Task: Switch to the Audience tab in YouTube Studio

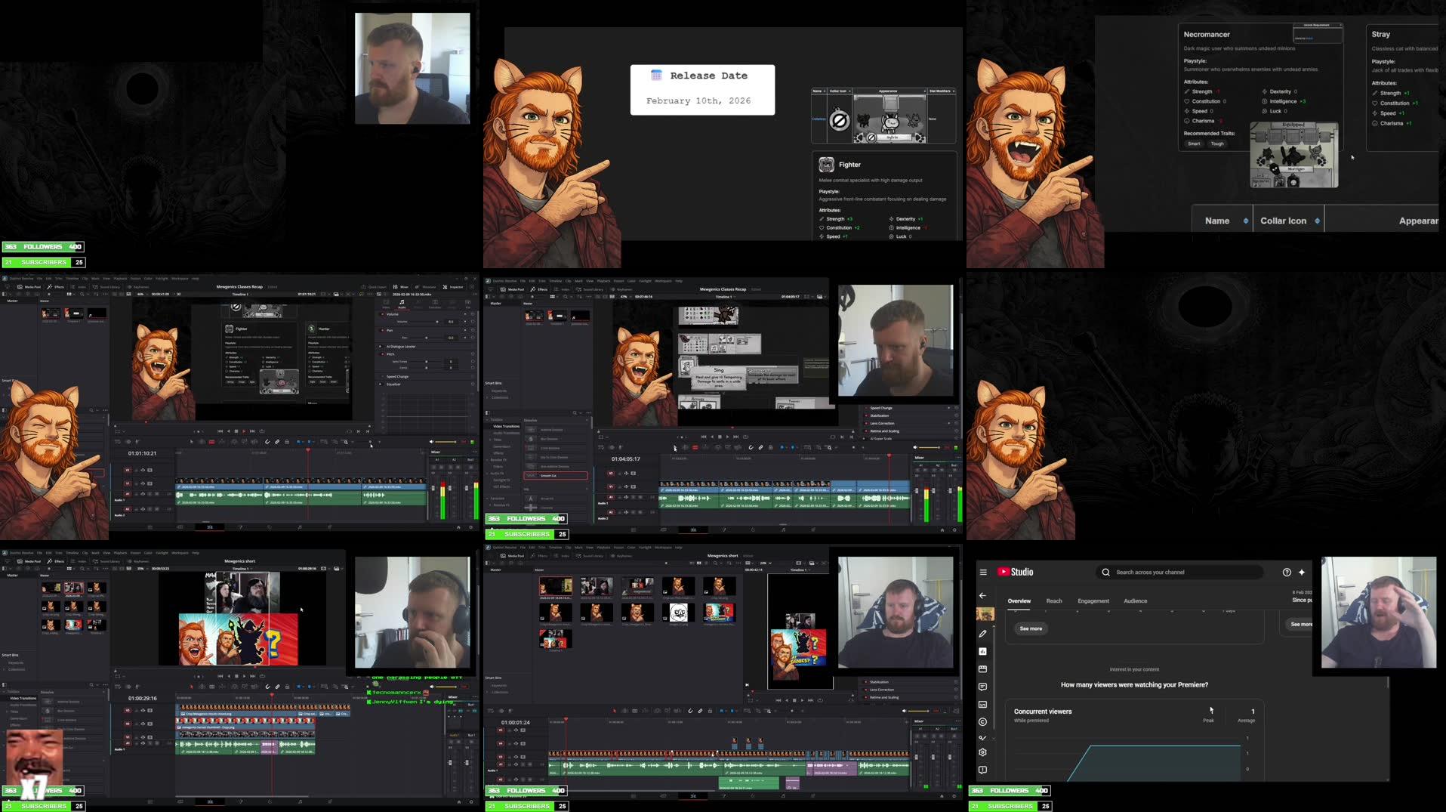Action: (x=1135, y=601)
